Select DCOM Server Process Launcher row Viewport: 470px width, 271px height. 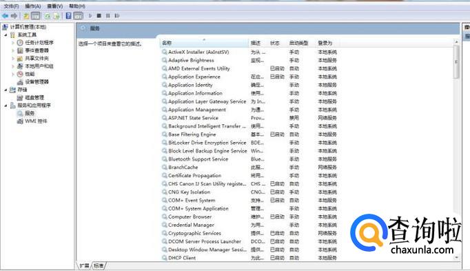[249, 241]
